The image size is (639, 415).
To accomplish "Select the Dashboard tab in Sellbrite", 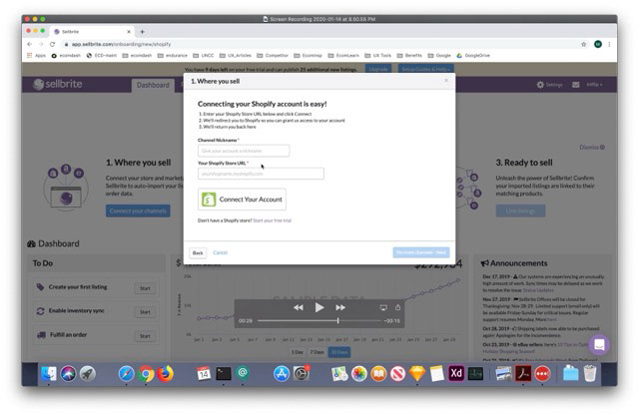I will tap(153, 85).
